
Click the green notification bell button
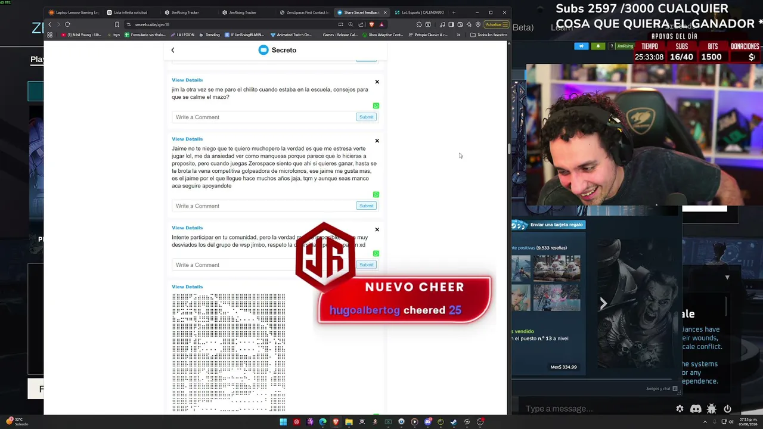click(598, 46)
